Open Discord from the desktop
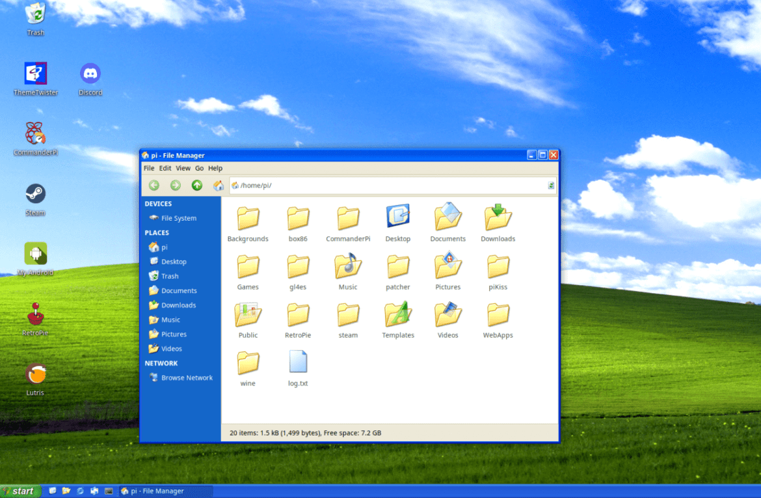Screen dimensions: 761x498 (90, 72)
